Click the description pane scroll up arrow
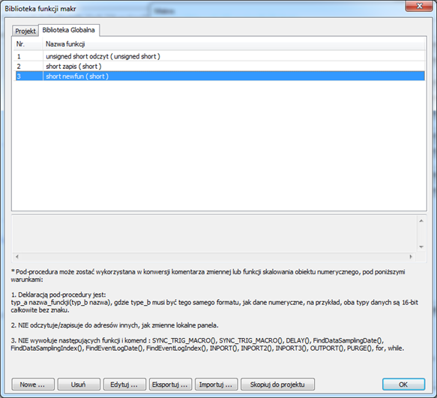 click(421, 221)
